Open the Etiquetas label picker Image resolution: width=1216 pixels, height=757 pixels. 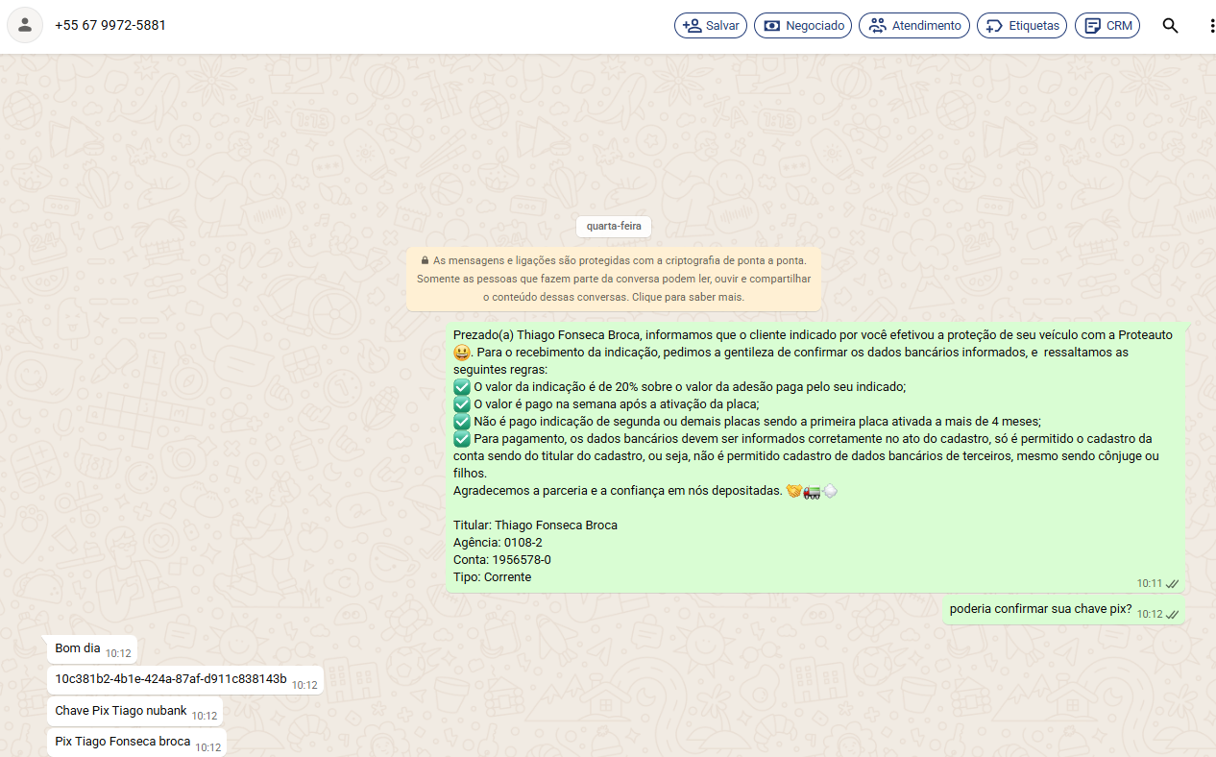pyautogui.click(x=1022, y=26)
